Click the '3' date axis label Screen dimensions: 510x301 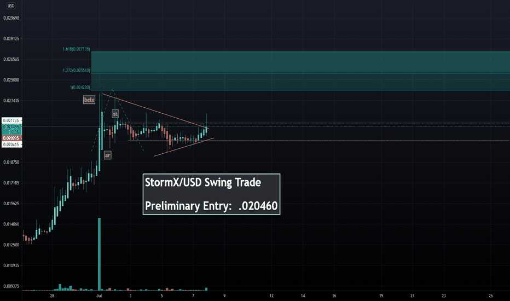pyautogui.click(x=130, y=296)
